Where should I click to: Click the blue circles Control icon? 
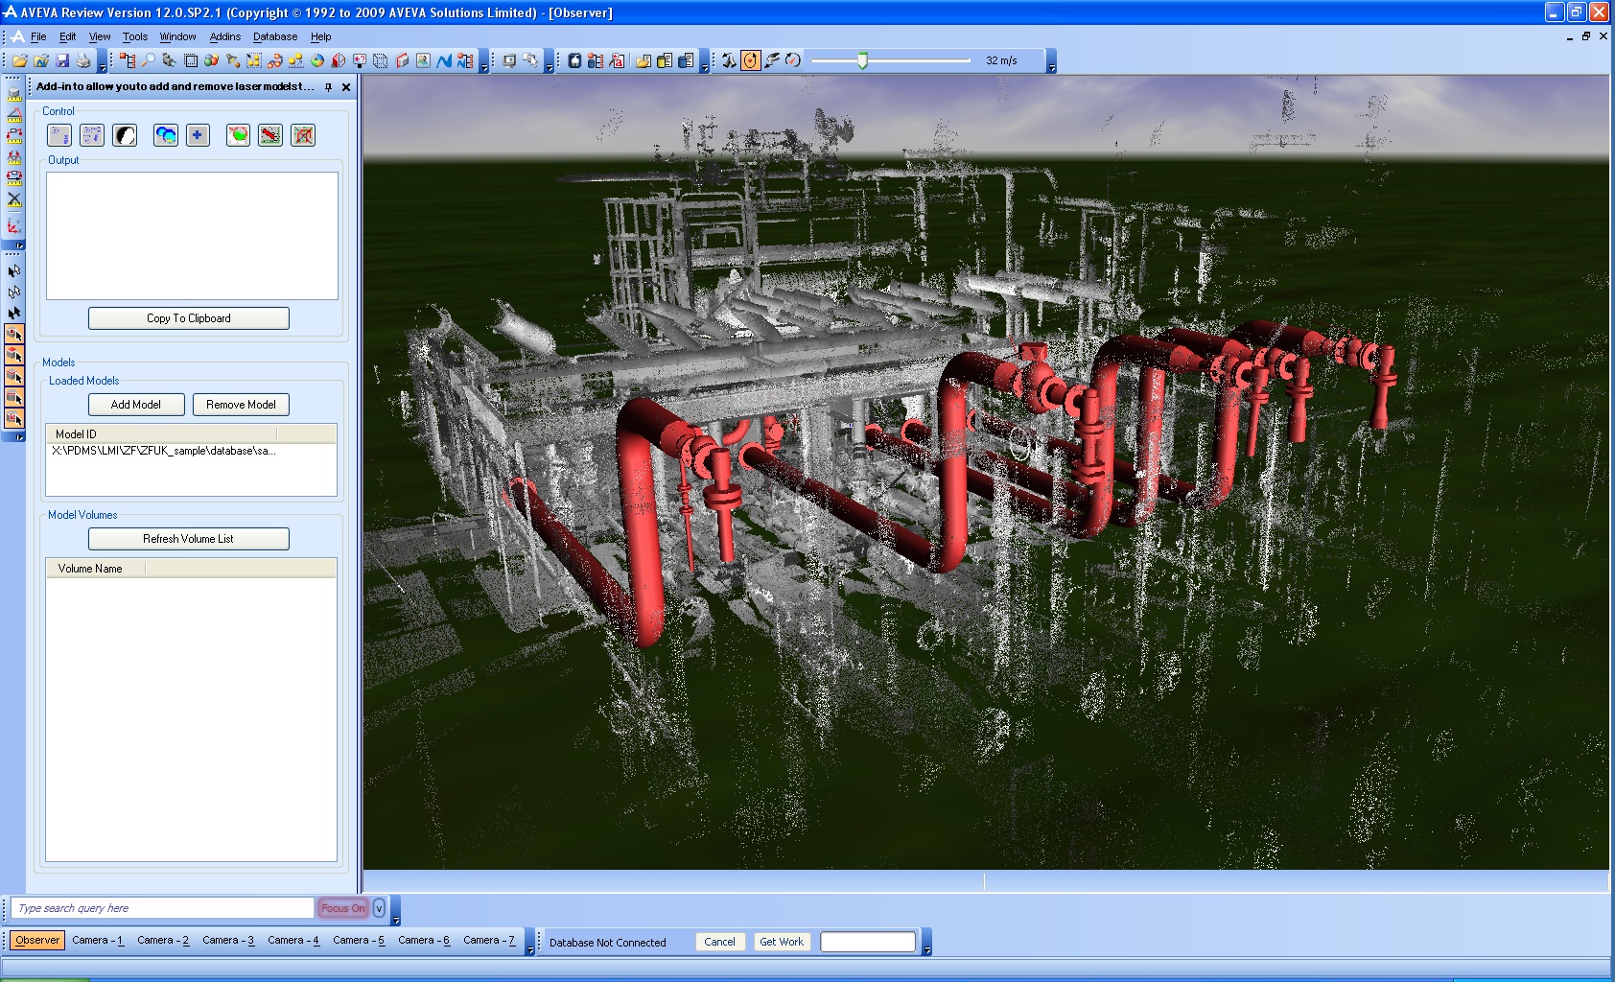click(x=166, y=135)
